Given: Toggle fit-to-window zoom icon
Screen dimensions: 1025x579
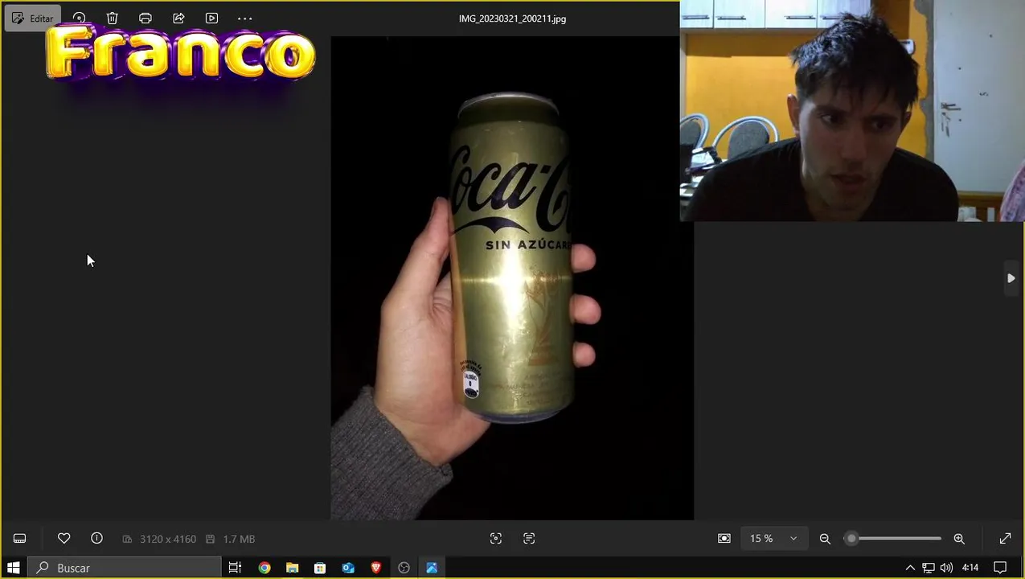Looking at the screenshot, I should pos(724,539).
